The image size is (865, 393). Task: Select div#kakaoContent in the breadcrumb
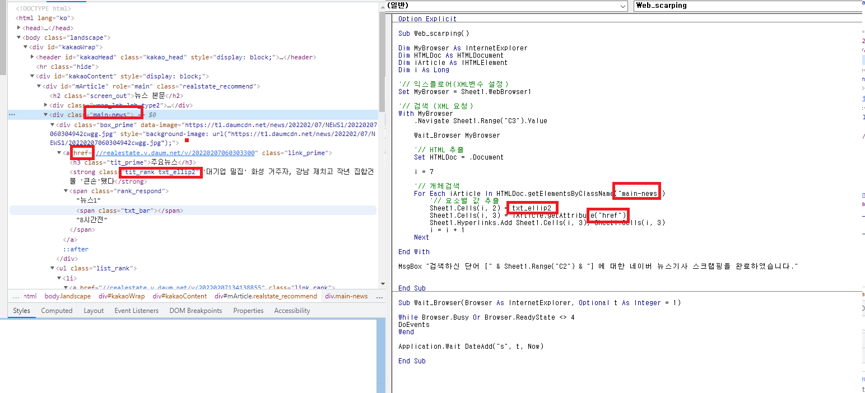pyautogui.click(x=180, y=296)
